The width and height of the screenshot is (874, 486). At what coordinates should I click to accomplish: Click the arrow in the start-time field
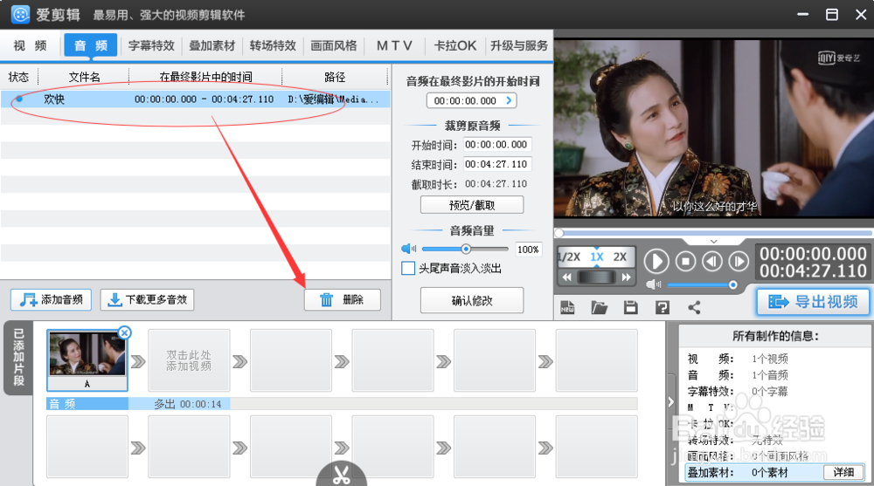pos(509,100)
